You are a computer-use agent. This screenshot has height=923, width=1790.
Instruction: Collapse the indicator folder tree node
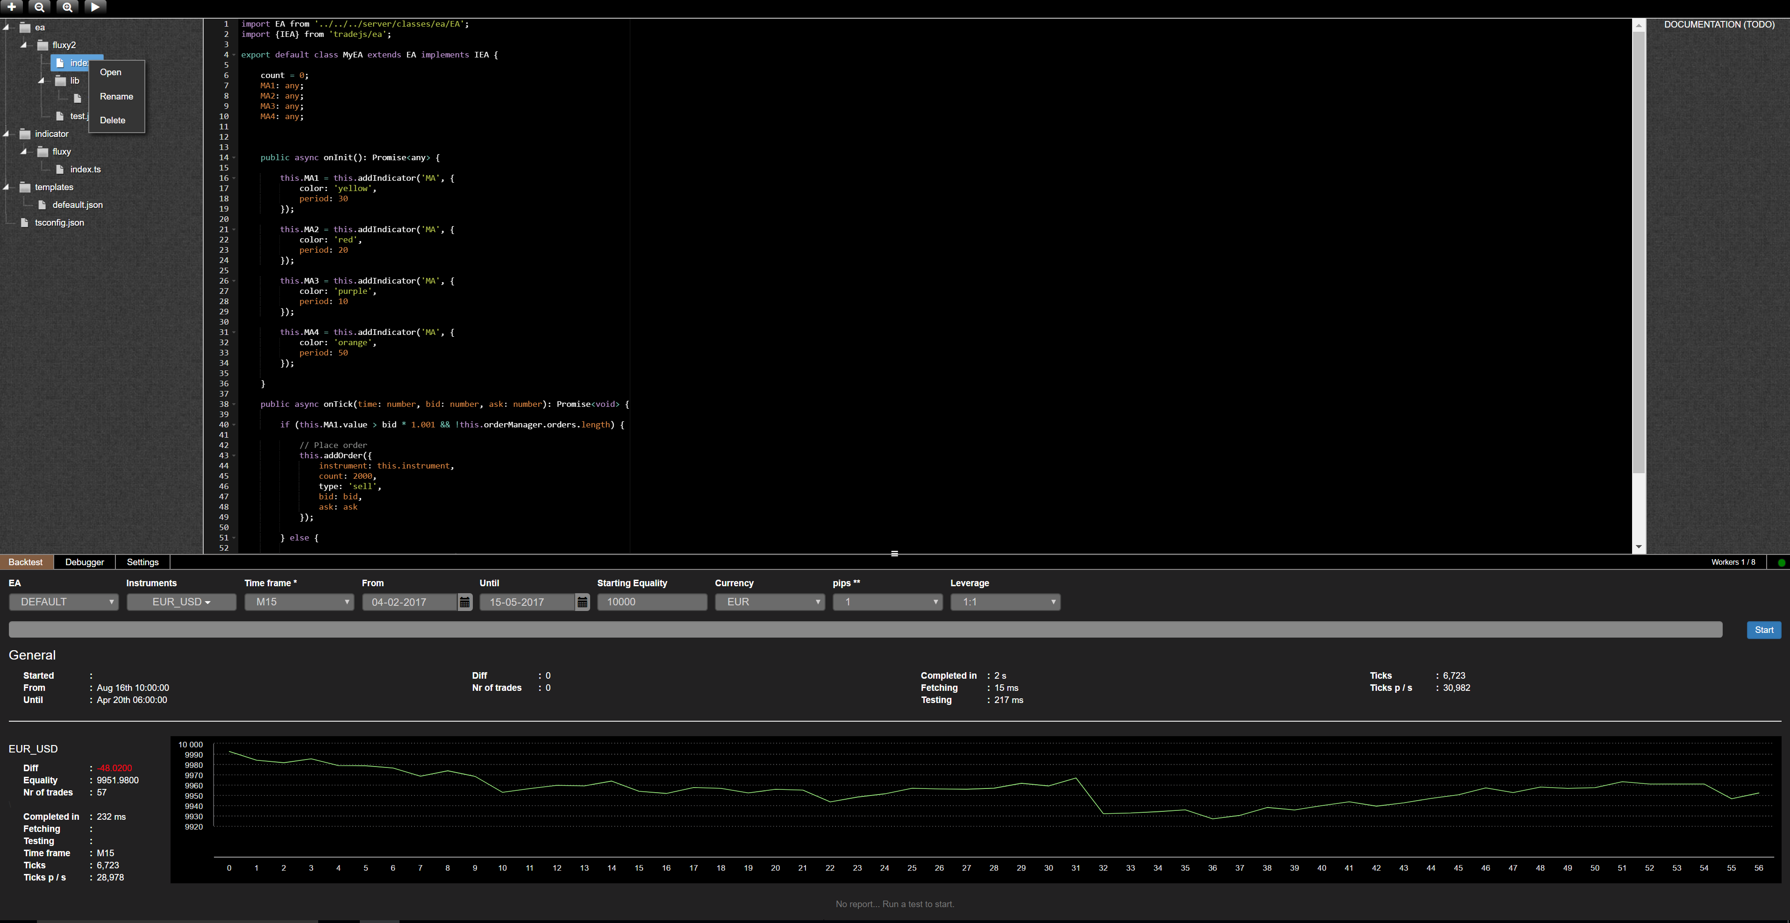pyautogui.click(x=7, y=134)
